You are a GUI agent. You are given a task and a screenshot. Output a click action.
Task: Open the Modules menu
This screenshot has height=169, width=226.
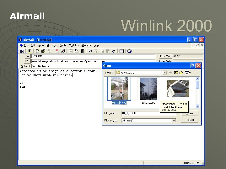(74, 45)
